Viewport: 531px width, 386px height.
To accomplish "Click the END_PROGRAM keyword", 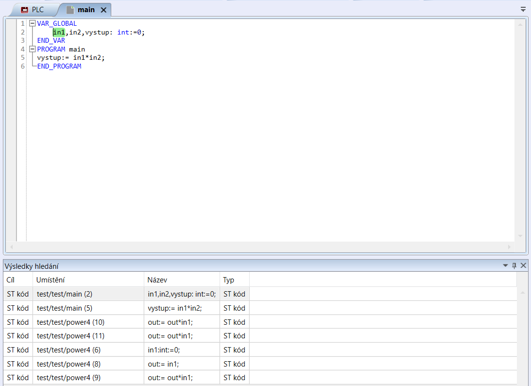I will point(59,66).
